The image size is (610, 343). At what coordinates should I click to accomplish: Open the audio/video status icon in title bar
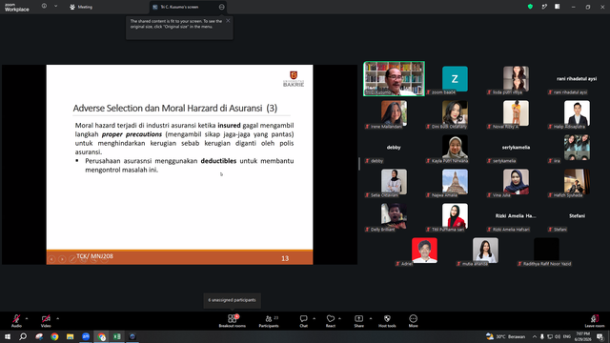[544, 7]
